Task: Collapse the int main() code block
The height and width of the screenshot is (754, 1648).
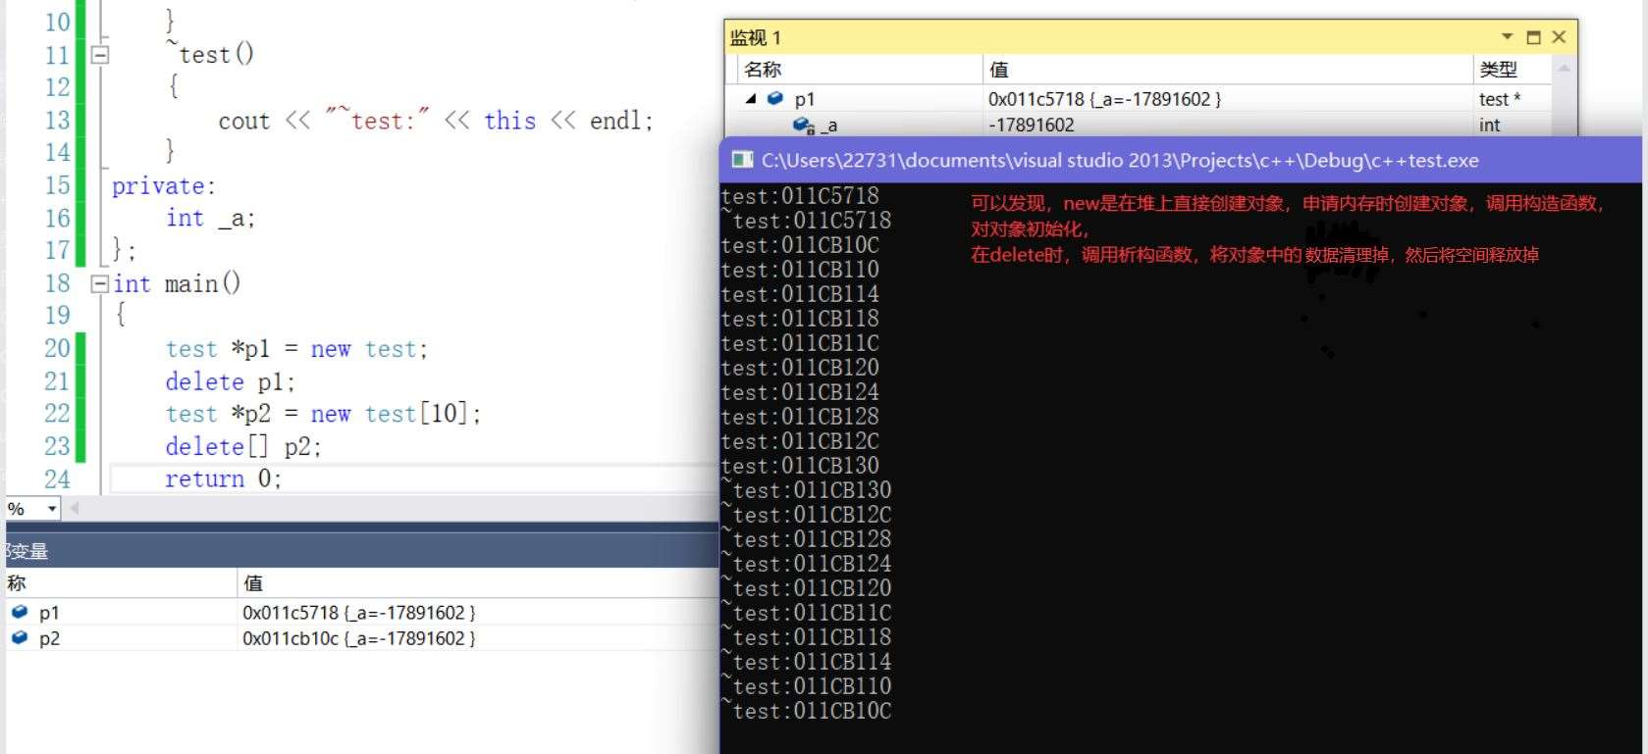Action: (99, 283)
